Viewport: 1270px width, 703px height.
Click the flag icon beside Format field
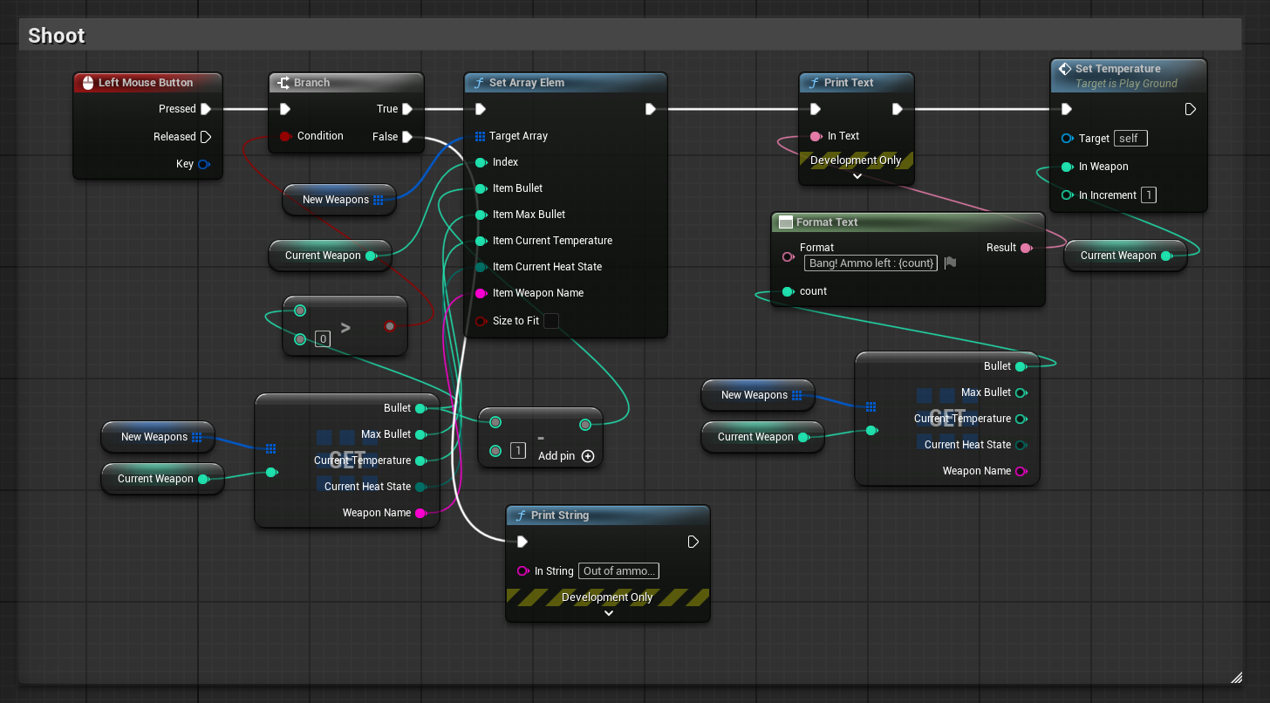951,263
